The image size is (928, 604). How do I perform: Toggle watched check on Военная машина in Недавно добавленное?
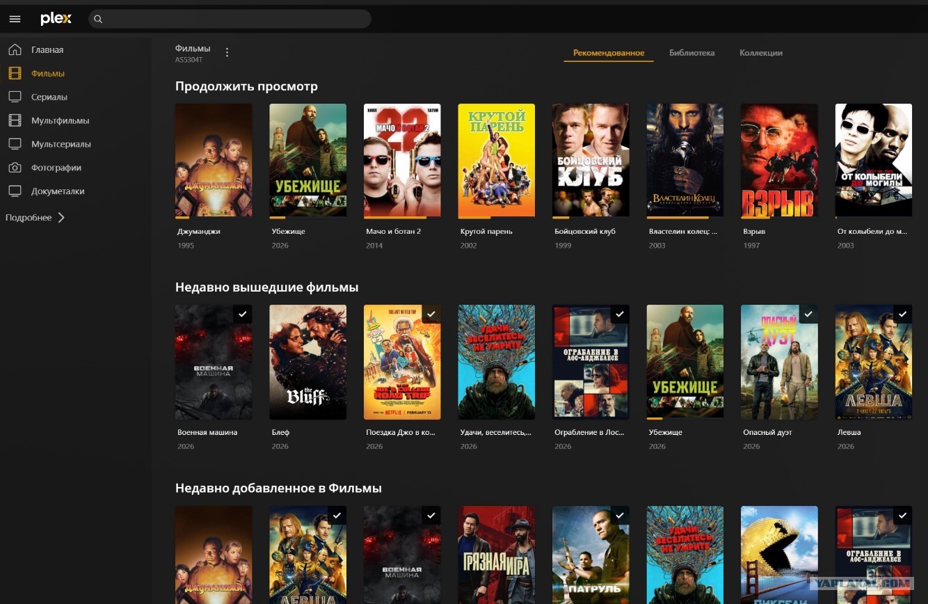[431, 515]
